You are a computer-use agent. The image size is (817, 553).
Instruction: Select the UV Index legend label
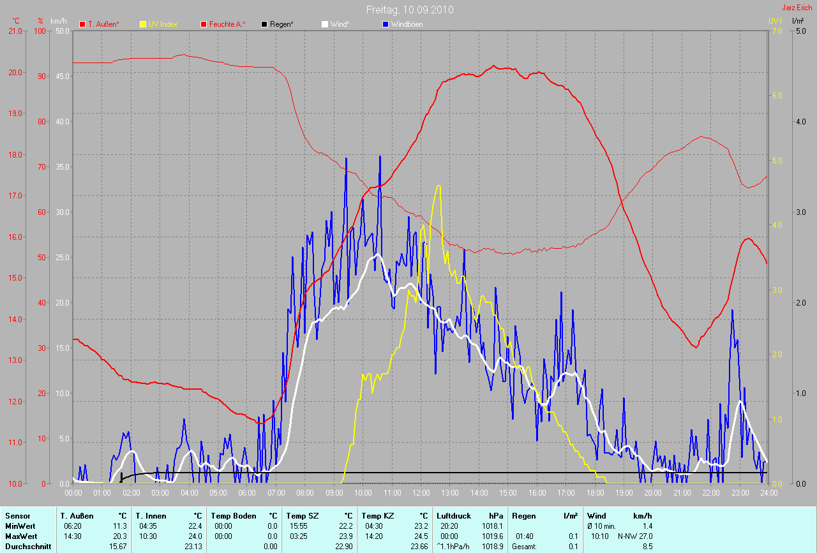point(163,24)
